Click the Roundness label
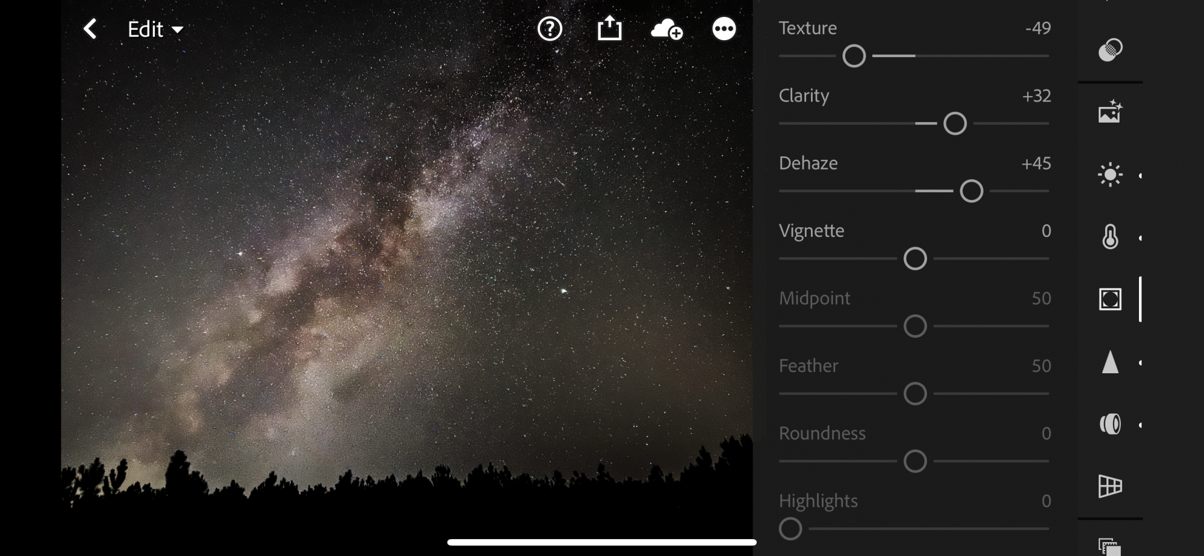 click(x=822, y=433)
